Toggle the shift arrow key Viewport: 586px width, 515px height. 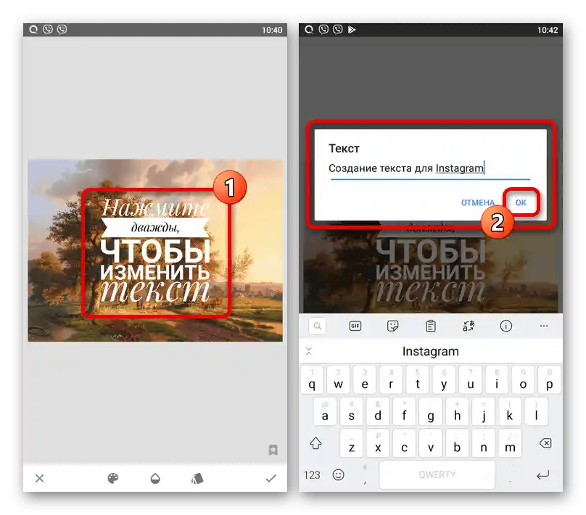click(x=315, y=443)
